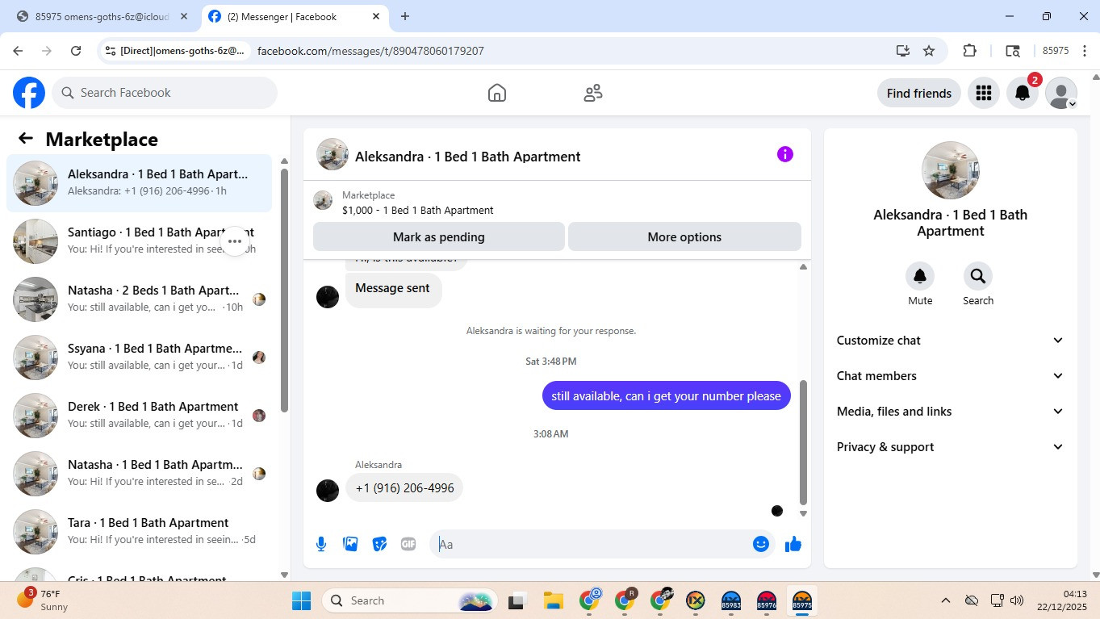1100x619 pixels.
Task: Go back from Marketplace arrow
Action: click(x=26, y=139)
